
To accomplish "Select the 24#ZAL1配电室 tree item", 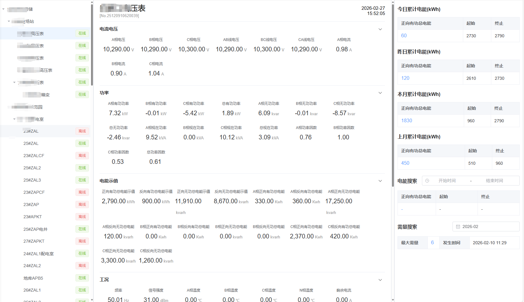I will (38, 254).
